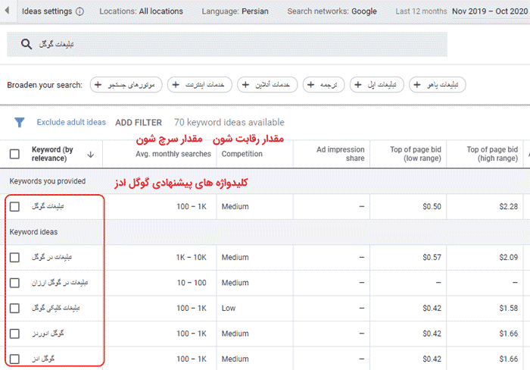Sort by the Competition column header
This screenshot has width=530, height=370.
(242, 154)
